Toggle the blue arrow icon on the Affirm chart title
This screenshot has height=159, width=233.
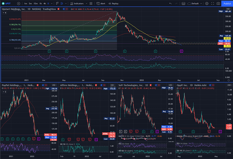coord(102,85)
